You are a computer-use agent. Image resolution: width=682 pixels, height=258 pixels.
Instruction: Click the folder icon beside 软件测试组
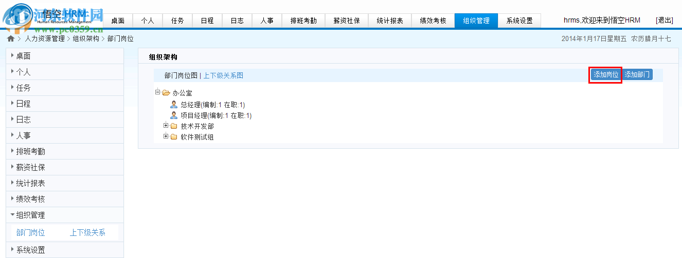click(x=174, y=137)
